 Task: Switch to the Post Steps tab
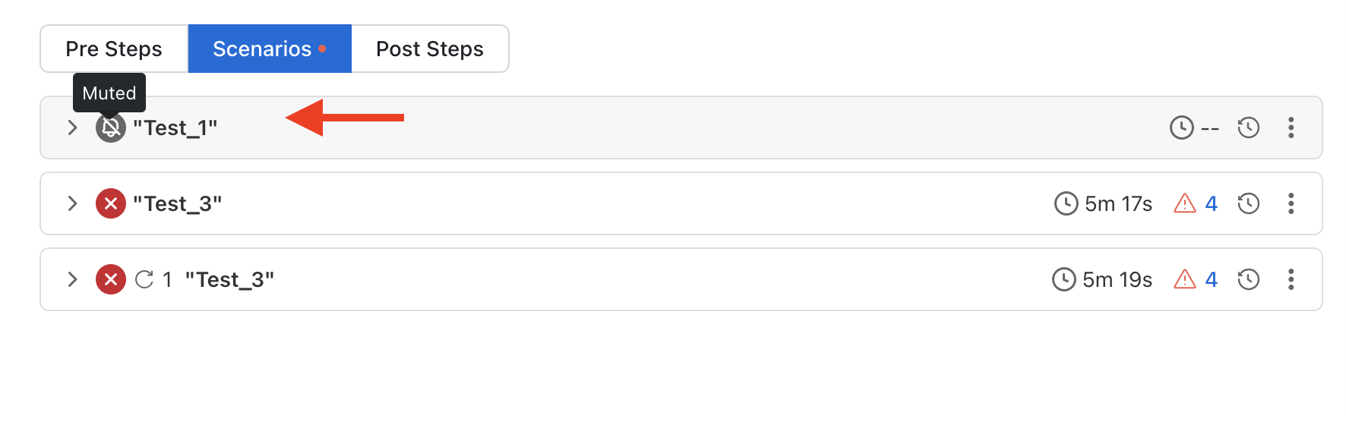pos(429,49)
